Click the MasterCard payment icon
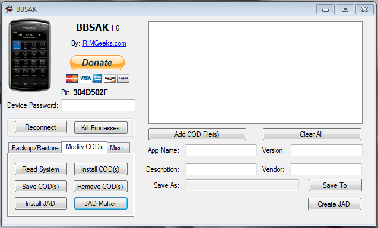 point(72,78)
